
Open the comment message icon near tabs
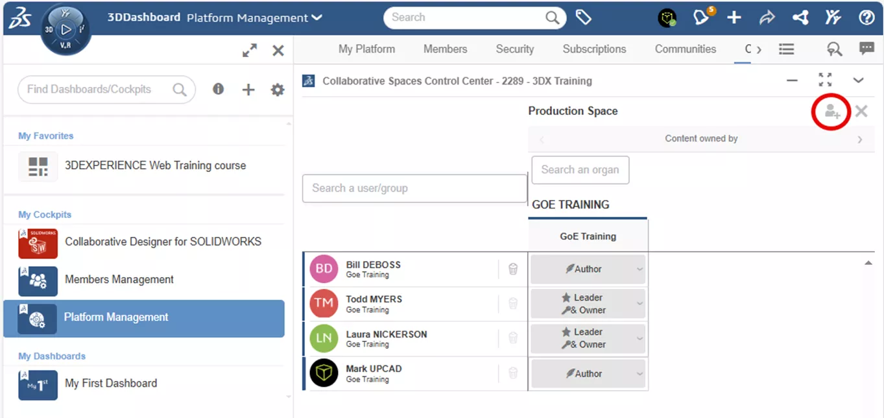coord(866,49)
